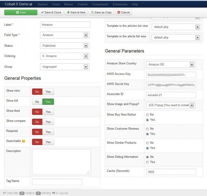Select Yes for Show Debug Information
The height and width of the screenshot is (196, 207).
tap(147, 162)
